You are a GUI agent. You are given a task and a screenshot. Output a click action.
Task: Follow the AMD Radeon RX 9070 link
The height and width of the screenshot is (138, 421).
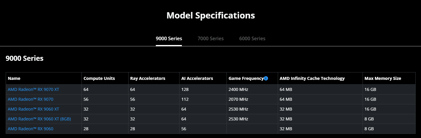point(31,99)
